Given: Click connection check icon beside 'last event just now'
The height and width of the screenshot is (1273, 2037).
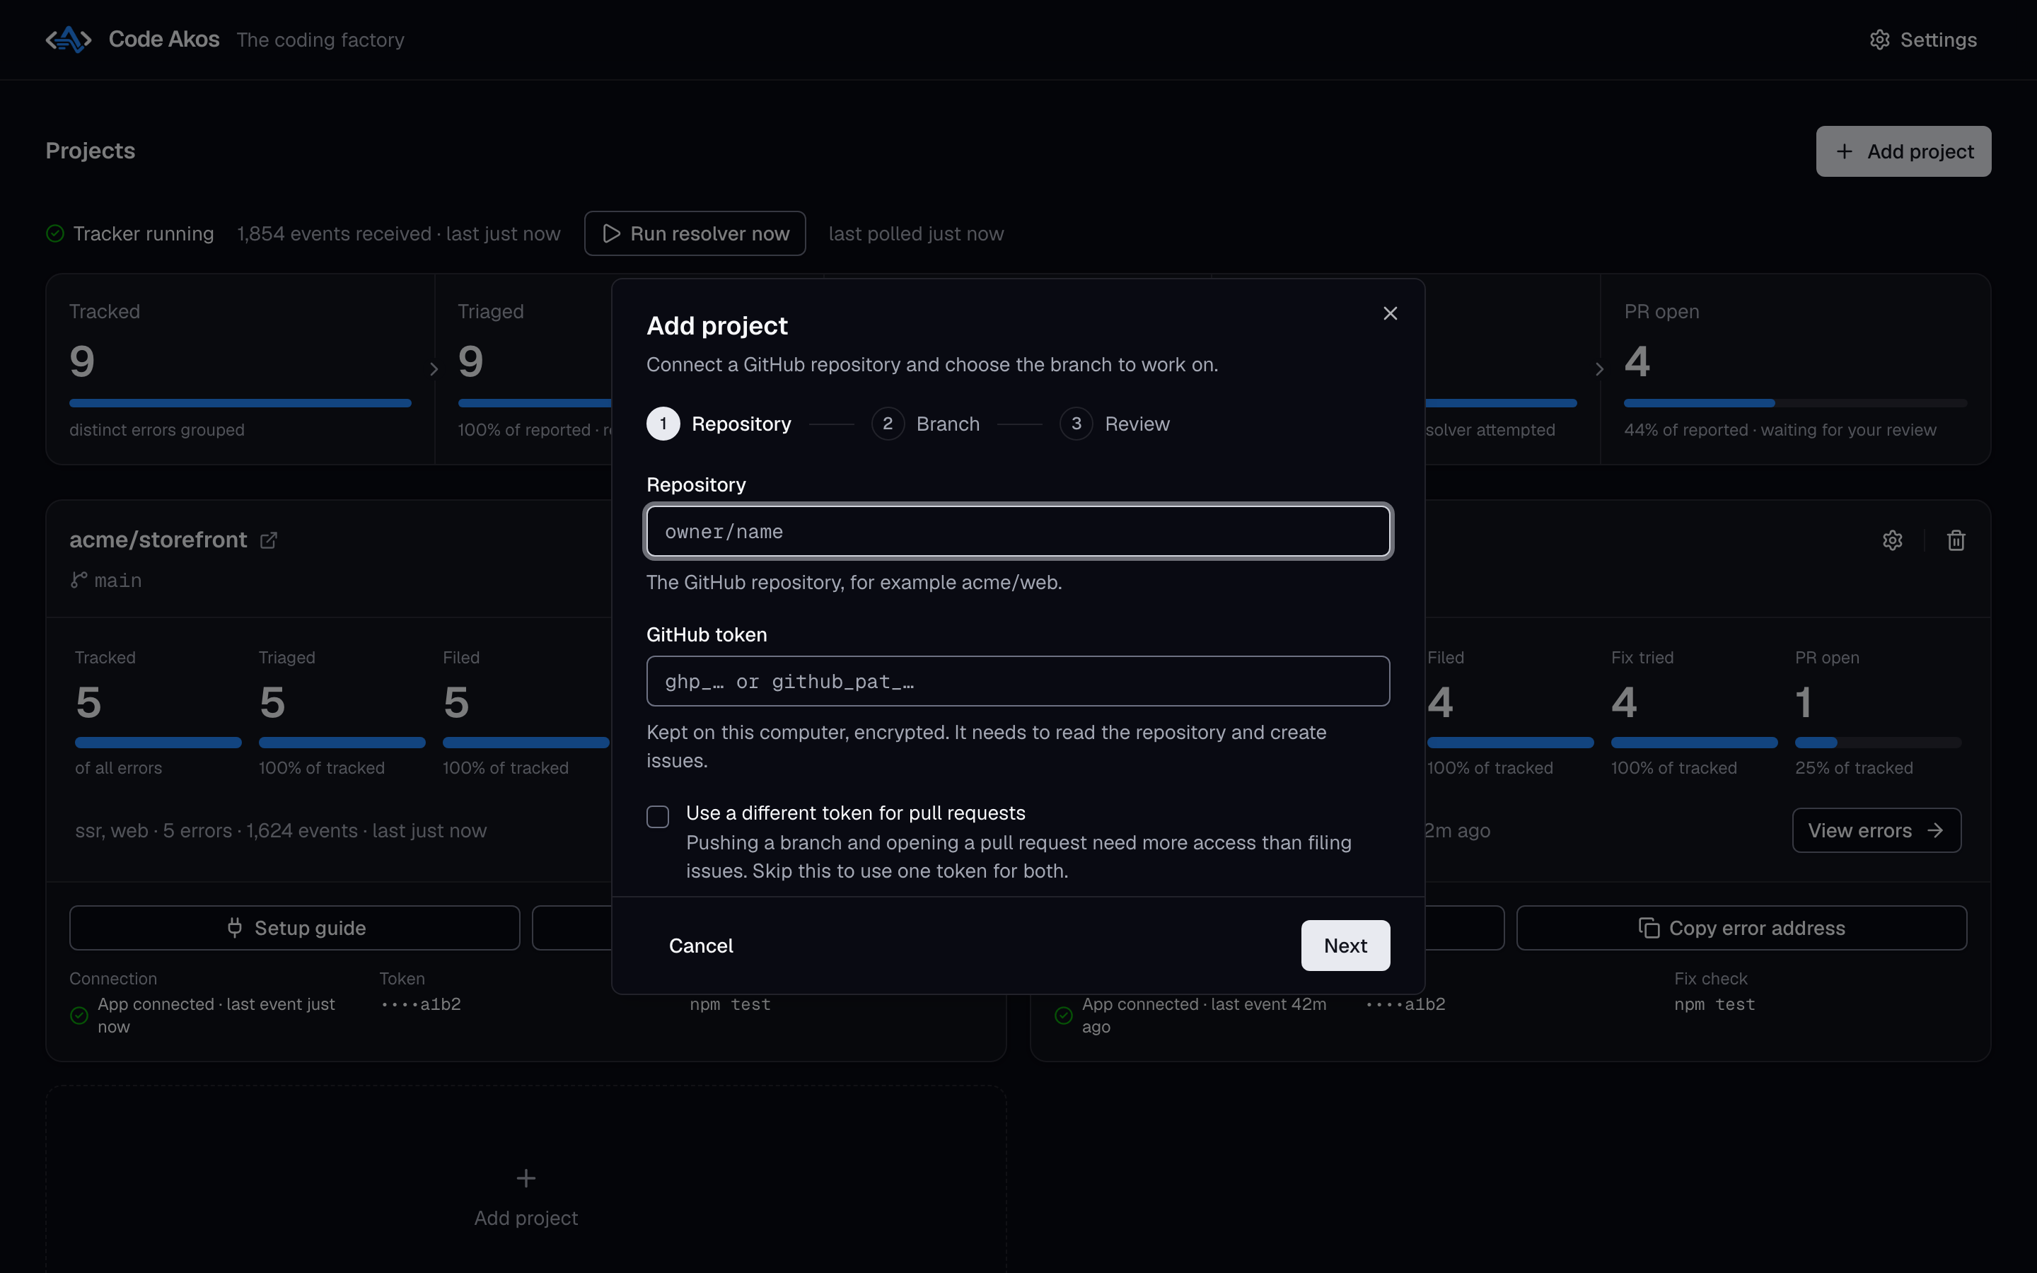Looking at the screenshot, I should tap(79, 1016).
